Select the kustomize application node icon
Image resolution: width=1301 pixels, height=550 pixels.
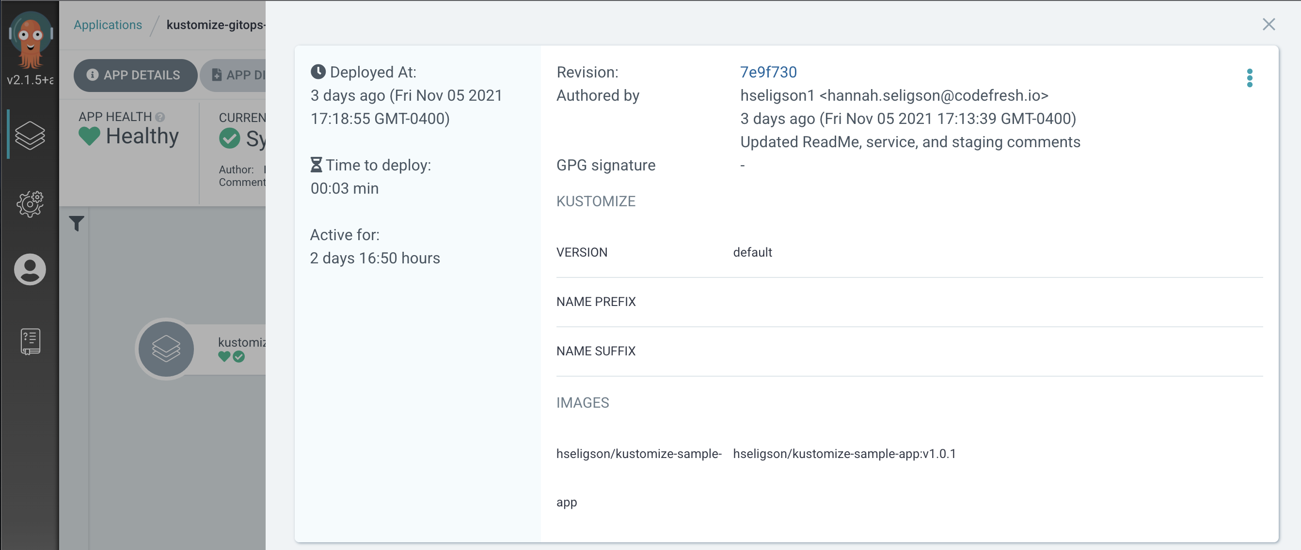point(166,349)
